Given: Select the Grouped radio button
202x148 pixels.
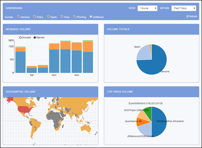Looking at the screenshot, I should coord(20,38).
